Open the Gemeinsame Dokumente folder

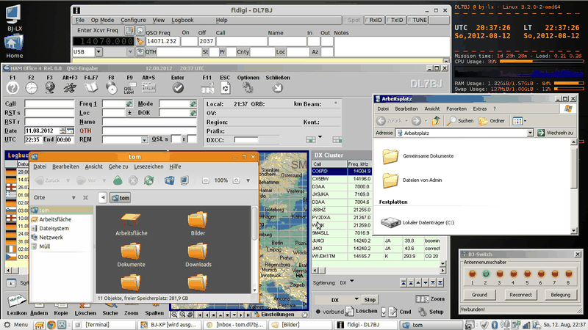[x=417, y=156]
